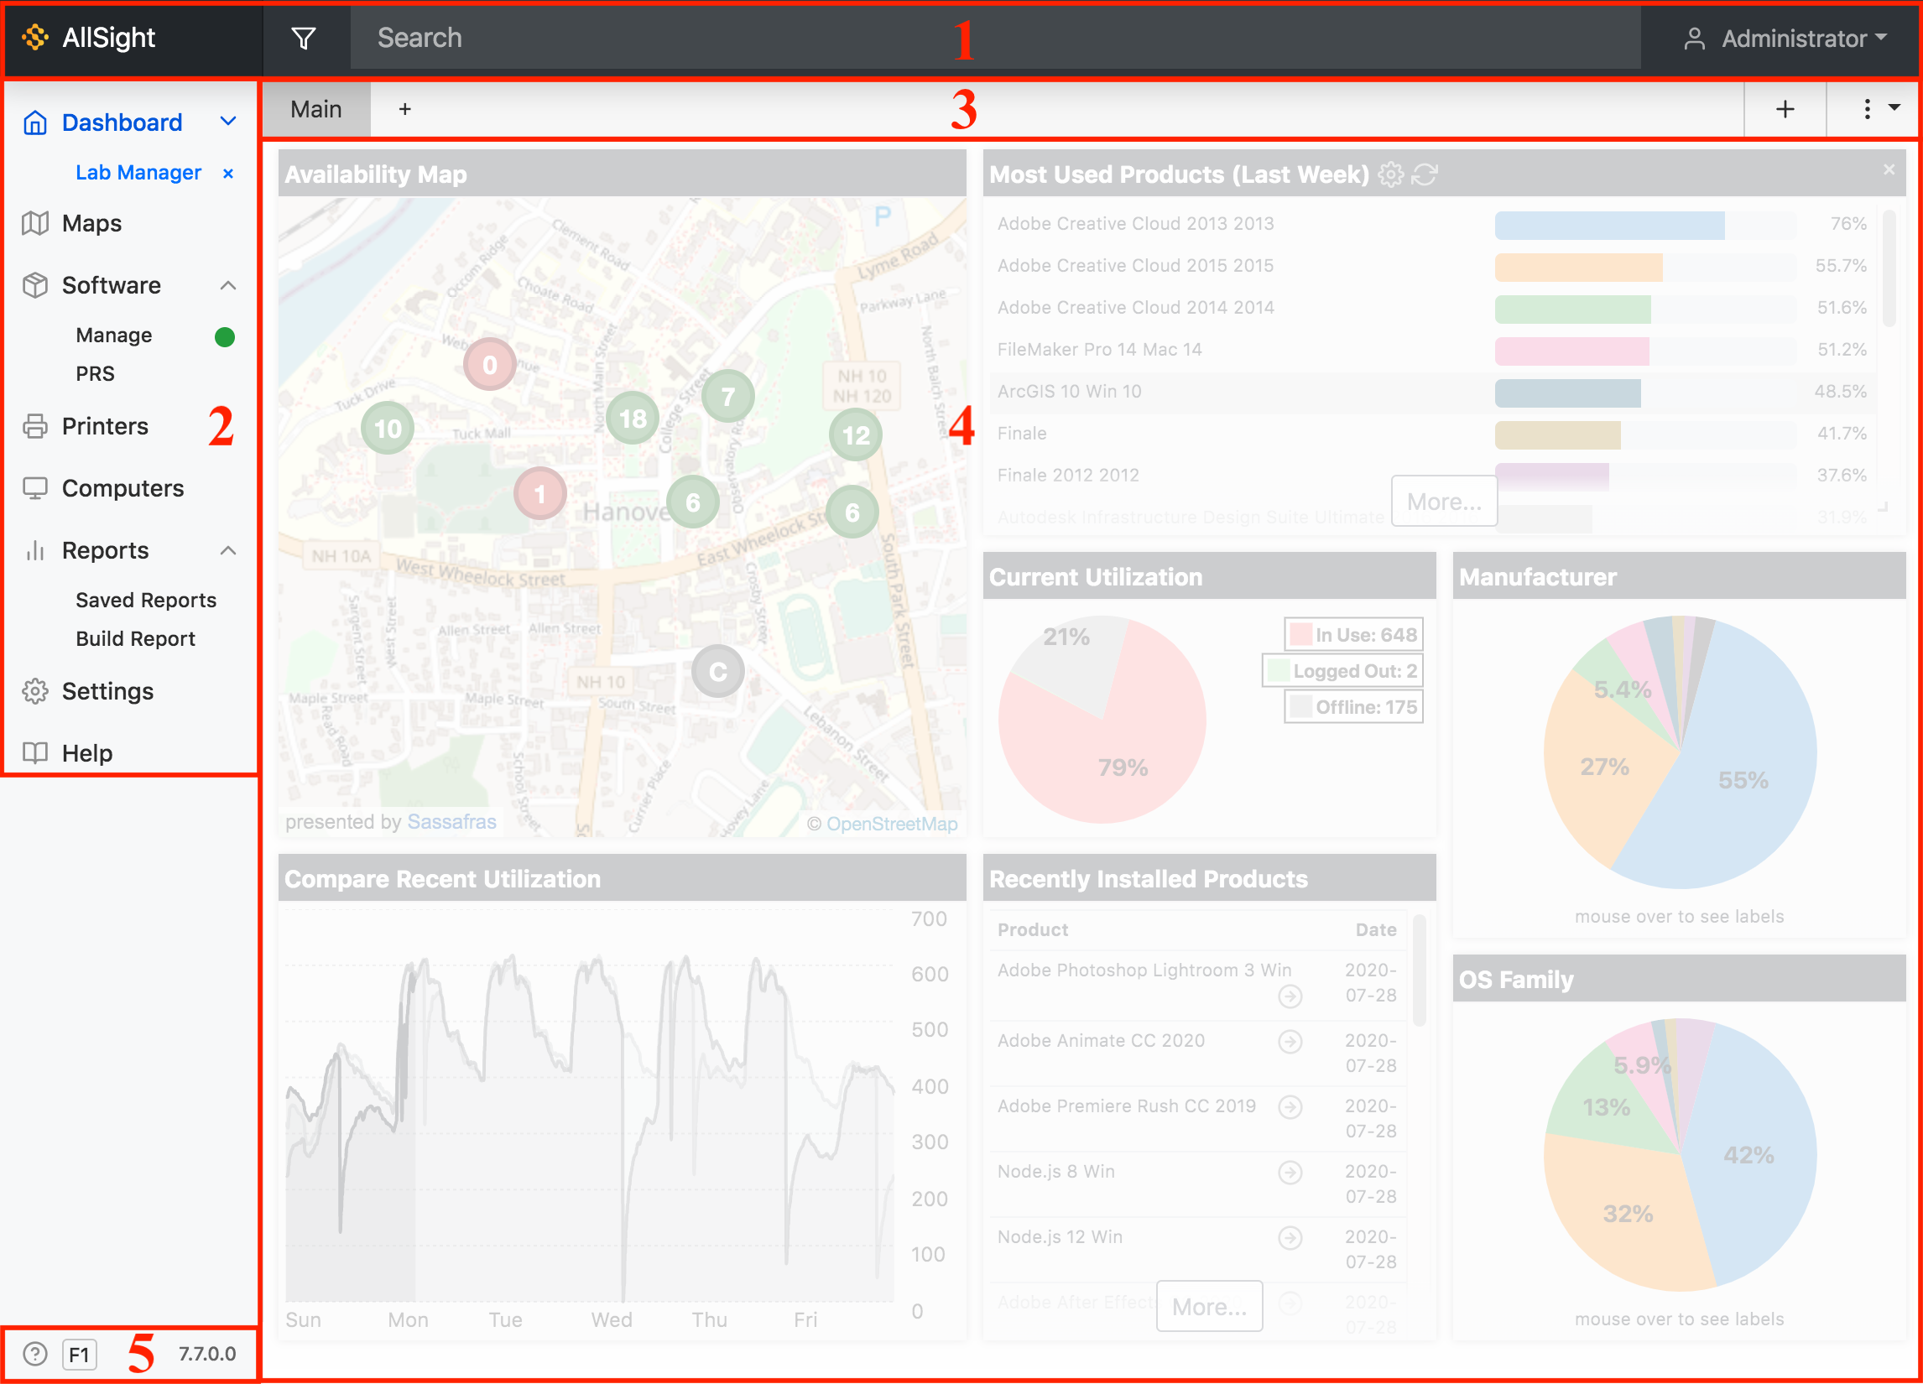
Task: Collapse the Reports section chevron
Action: (x=227, y=551)
